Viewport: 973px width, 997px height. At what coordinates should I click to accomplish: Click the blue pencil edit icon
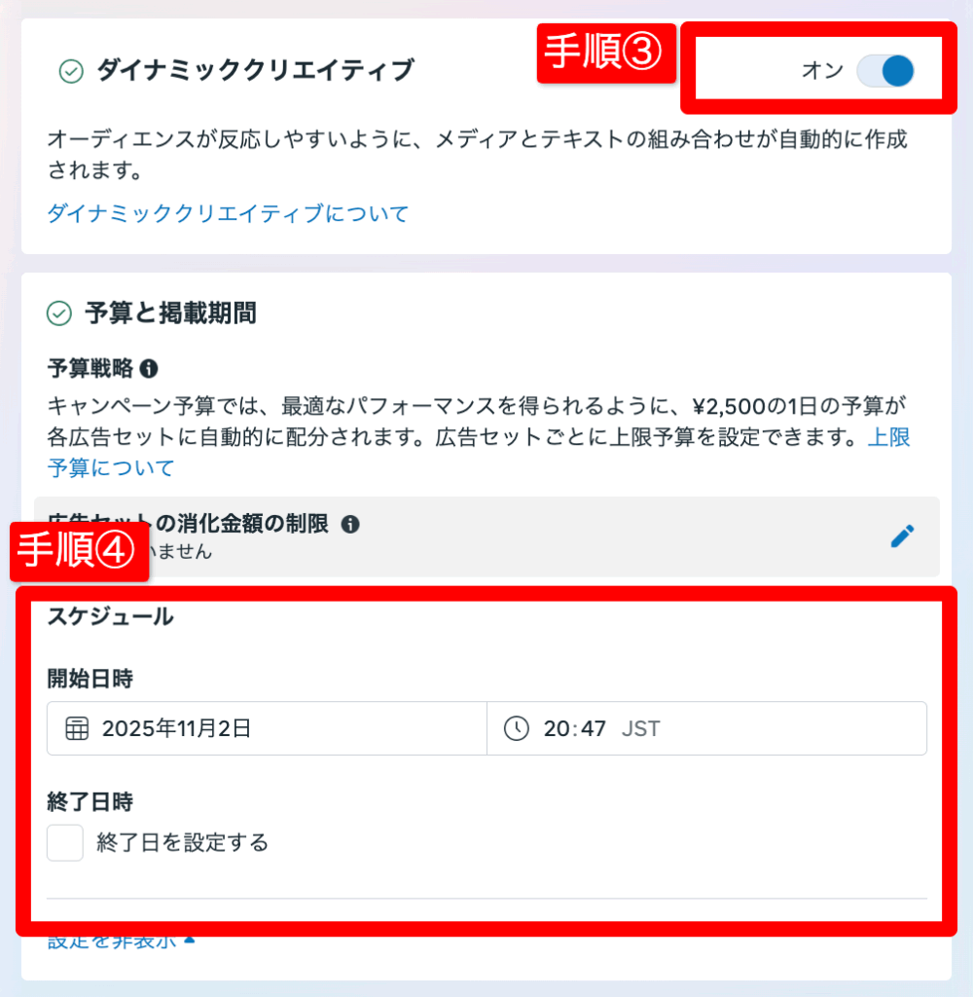coord(902,536)
